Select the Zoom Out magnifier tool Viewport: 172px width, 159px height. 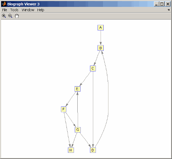[x=10, y=16]
